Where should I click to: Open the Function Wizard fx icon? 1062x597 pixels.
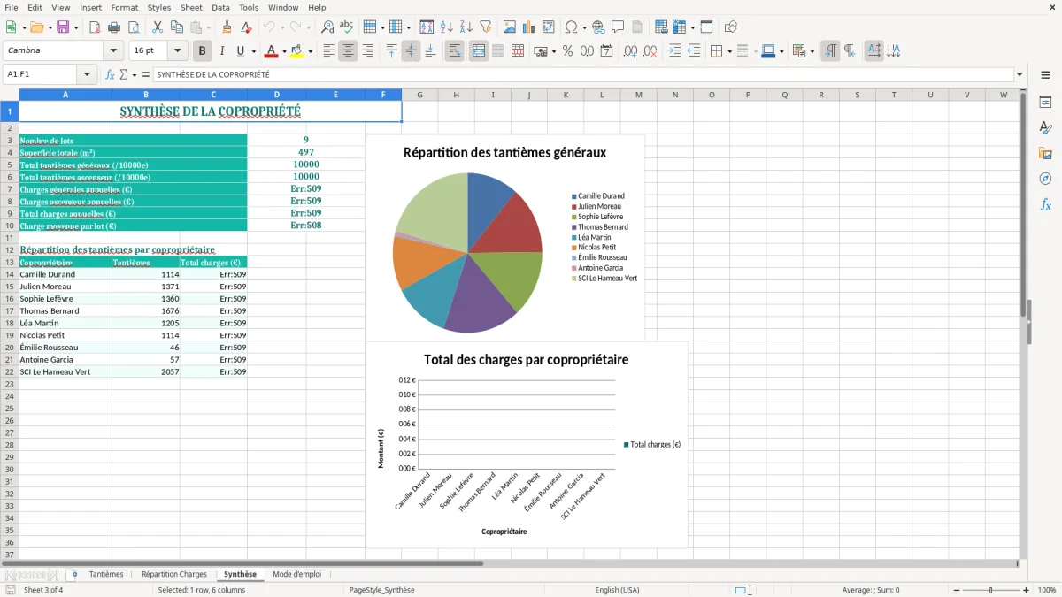click(x=110, y=75)
